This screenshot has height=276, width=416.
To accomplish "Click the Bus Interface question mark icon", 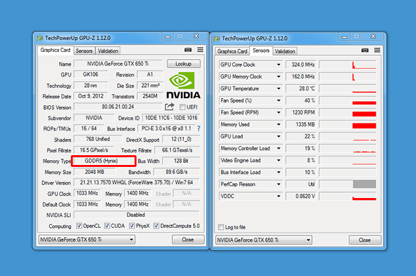I will coord(199,129).
